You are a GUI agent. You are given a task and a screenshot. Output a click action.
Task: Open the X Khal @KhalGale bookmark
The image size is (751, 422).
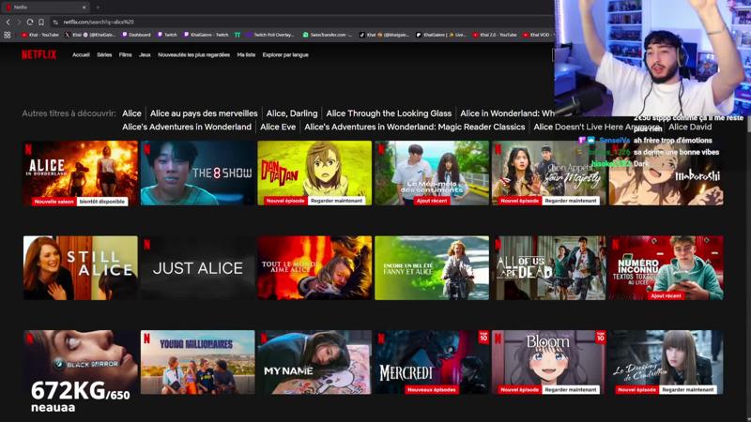90,35
